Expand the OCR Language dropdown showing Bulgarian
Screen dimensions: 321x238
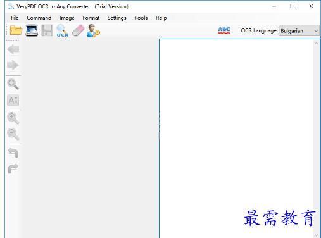click(299, 31)
